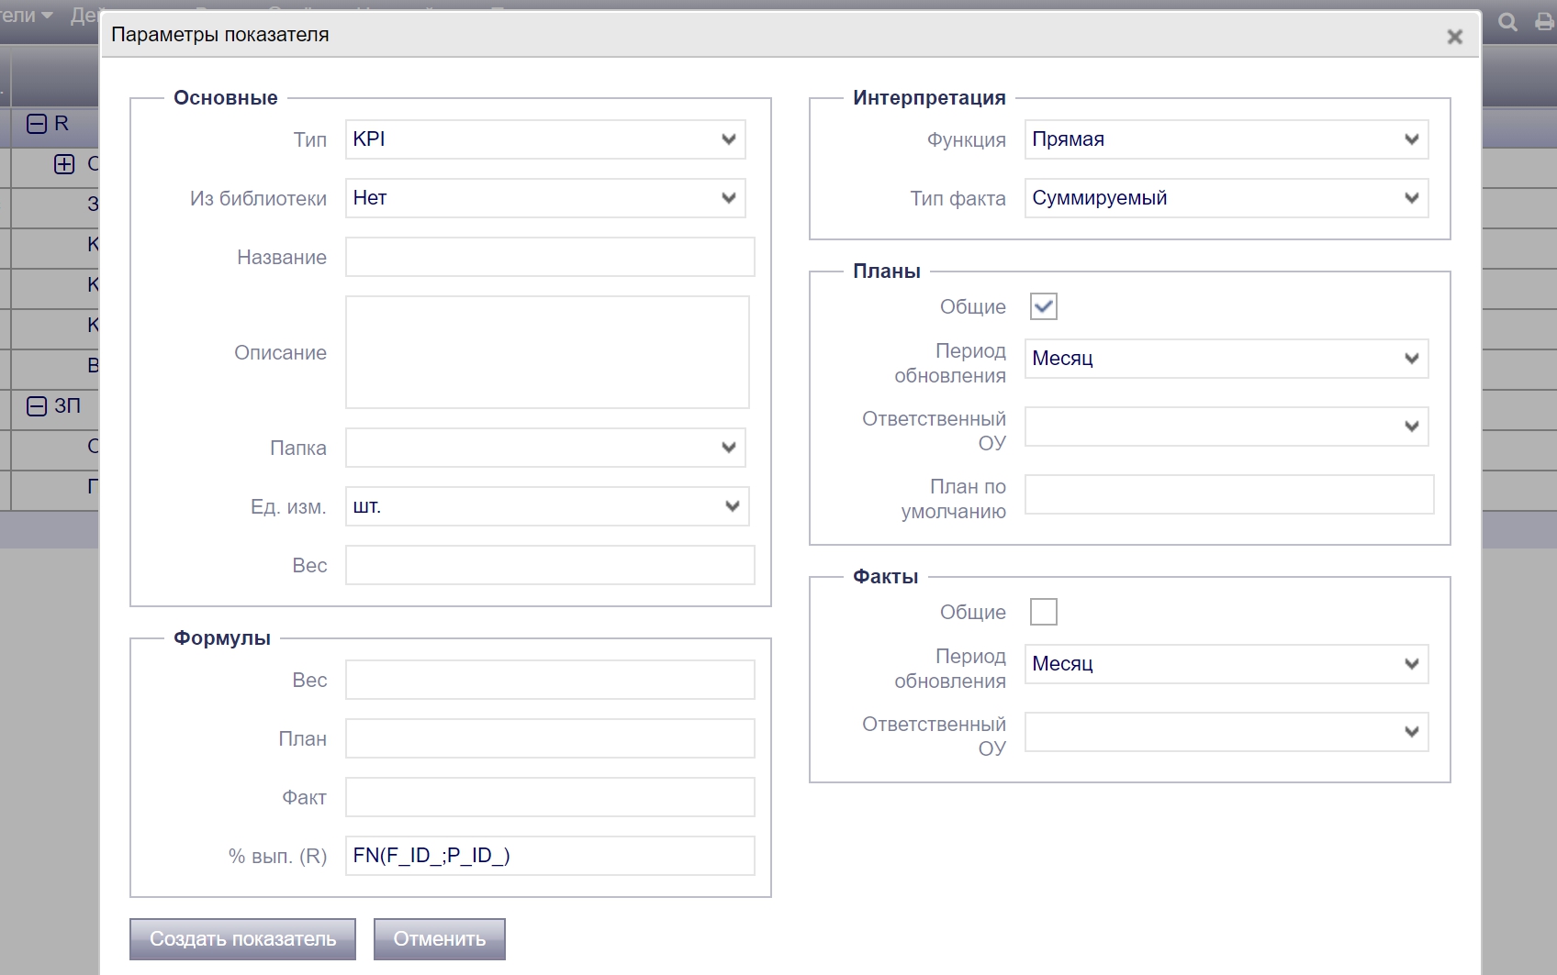The width and height of the screenshot is (1557, 975).
Task: Open Период обновления dropdown in Факты
Action: [x=1226, y=664]
